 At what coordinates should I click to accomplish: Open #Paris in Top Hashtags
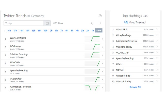coord(119,64)
